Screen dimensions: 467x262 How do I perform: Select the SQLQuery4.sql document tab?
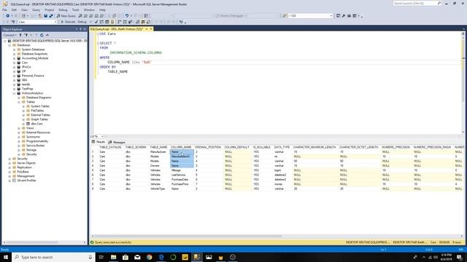pos(117,29)
